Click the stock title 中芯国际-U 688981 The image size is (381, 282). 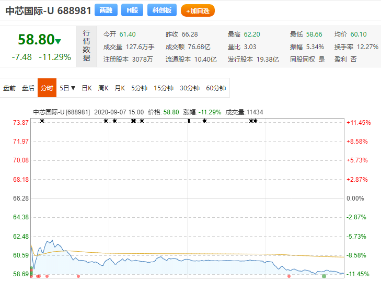pyautogui.click(x=49, y=10)
